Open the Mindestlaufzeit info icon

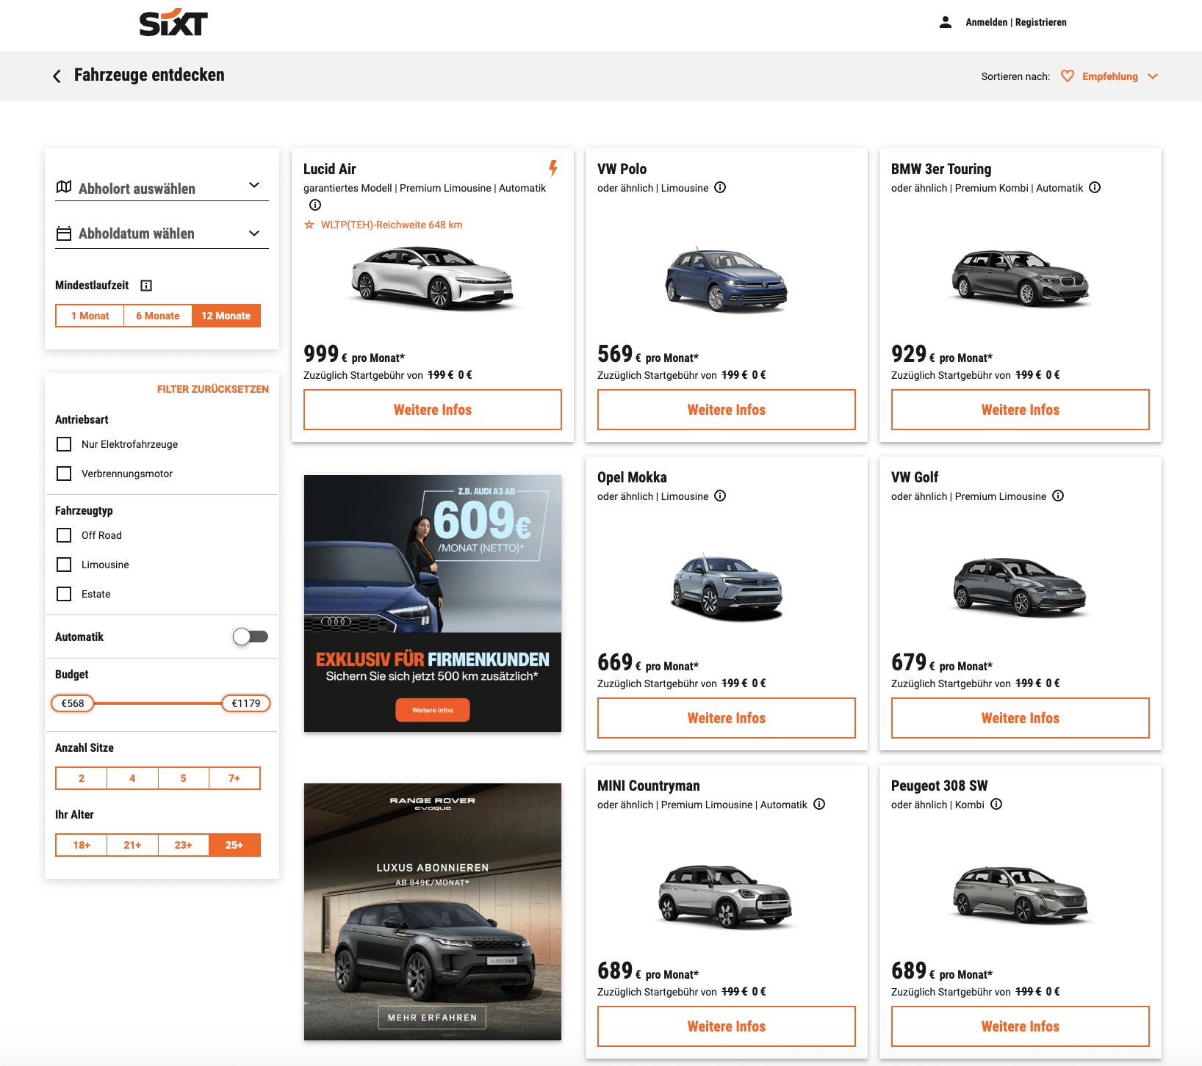(x=146, y=286)
